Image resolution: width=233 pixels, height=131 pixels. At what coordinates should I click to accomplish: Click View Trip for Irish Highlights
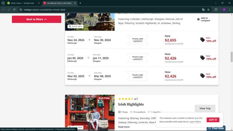(x=205, y=108)
